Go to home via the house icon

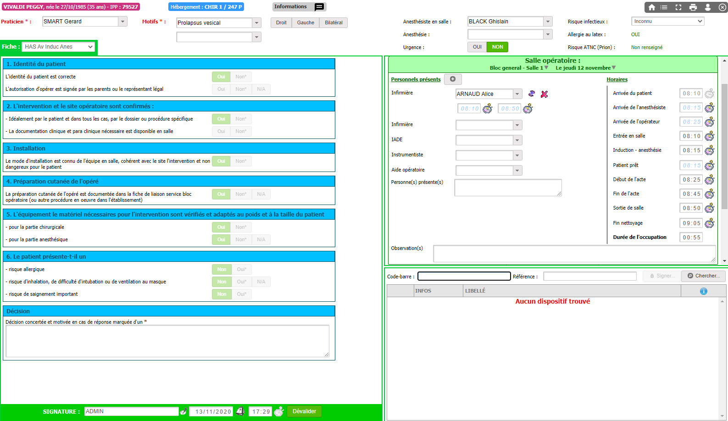[651, 7]
